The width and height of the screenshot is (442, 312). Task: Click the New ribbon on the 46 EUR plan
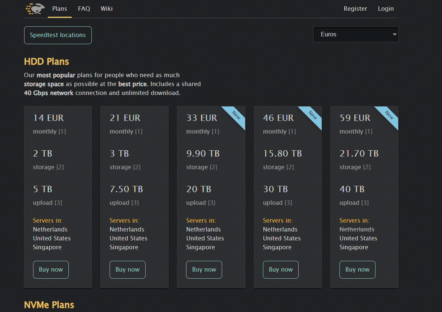click(x=313, y=115)
